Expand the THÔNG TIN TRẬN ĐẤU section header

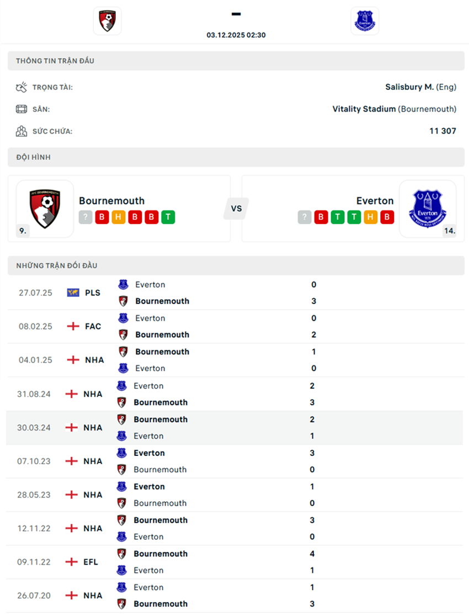click(234, 61)
